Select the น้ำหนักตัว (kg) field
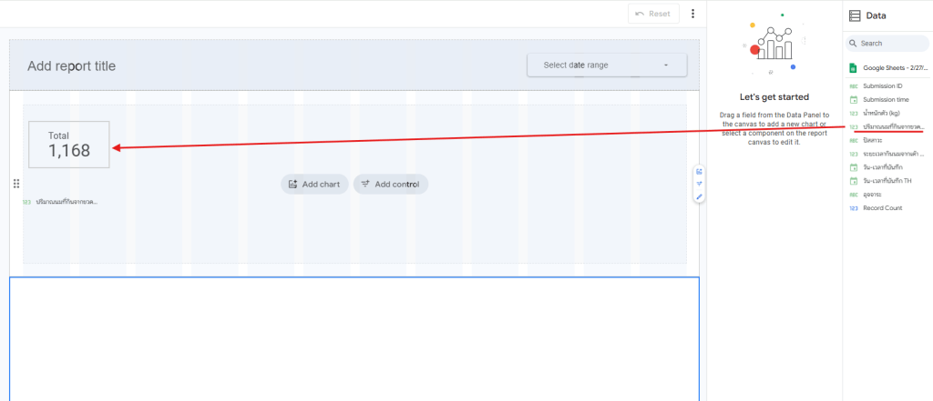This screenshot has width=933, height=401. point(881,114)
